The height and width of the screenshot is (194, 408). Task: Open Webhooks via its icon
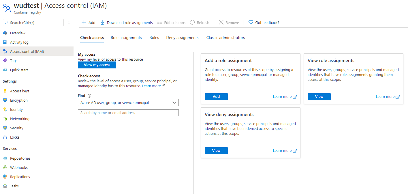(5, 167)
